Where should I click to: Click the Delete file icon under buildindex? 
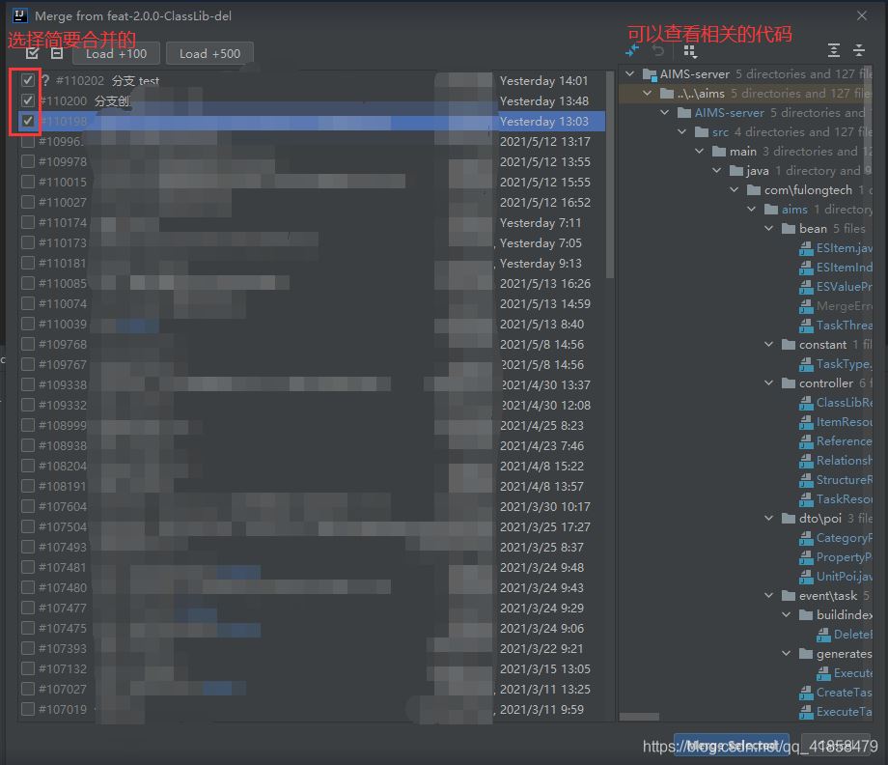823,636
